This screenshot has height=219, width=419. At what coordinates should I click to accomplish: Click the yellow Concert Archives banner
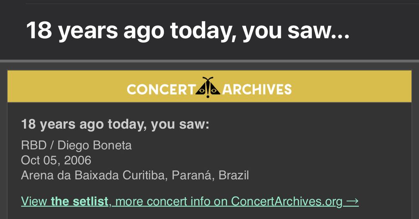(209, 87)
